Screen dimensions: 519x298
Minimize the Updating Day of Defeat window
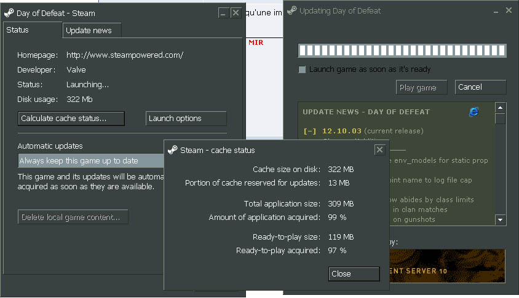point(494,10)
